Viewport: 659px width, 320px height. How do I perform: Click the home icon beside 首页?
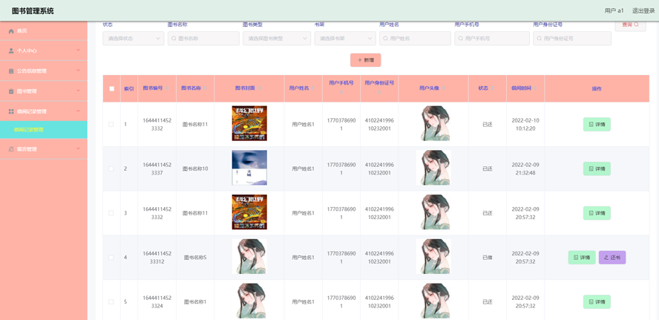point(11,31)
